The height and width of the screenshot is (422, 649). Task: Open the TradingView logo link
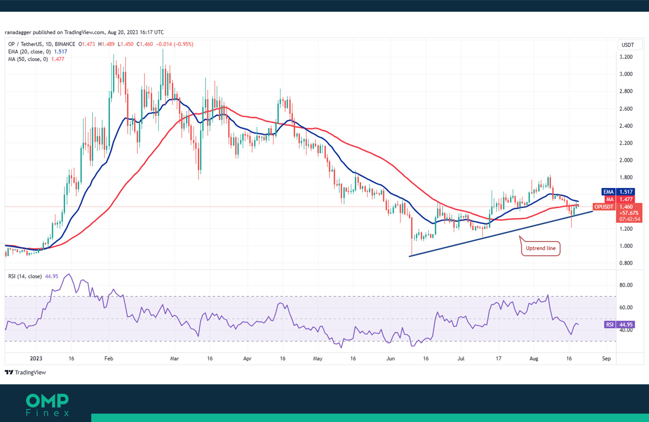tap(26, 372)
